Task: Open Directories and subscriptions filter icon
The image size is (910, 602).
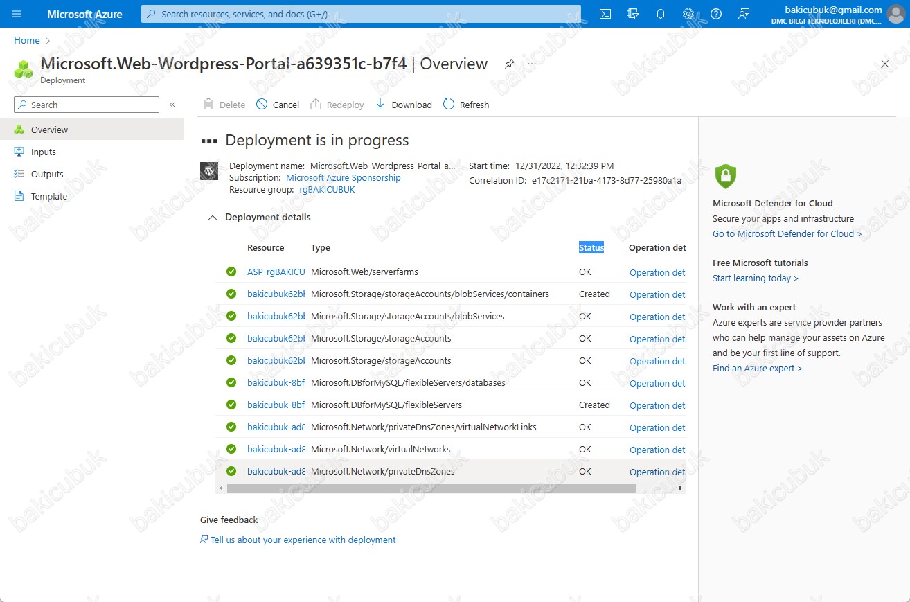Action: click(x=633, y=14)
